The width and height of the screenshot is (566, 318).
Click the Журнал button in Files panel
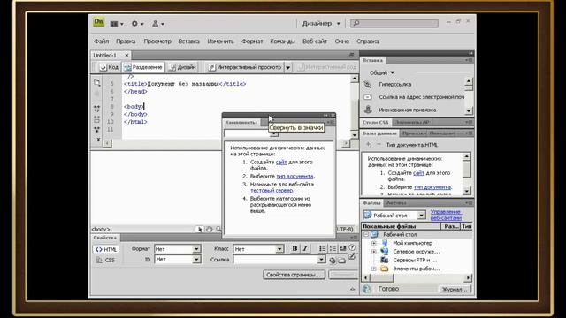455,289
